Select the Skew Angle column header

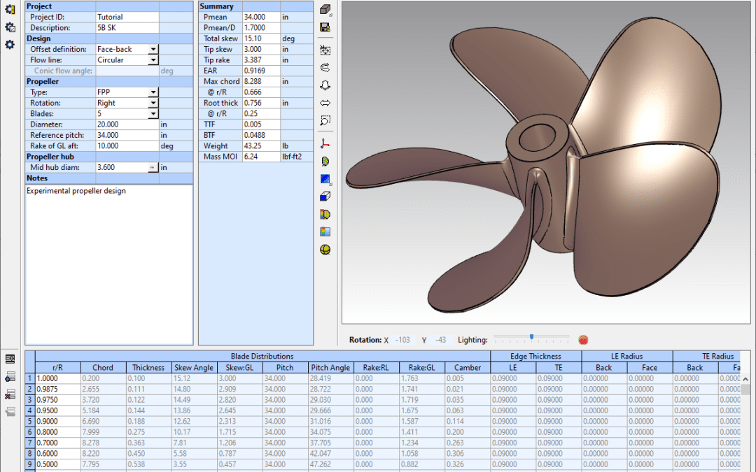tap(194, 367)
